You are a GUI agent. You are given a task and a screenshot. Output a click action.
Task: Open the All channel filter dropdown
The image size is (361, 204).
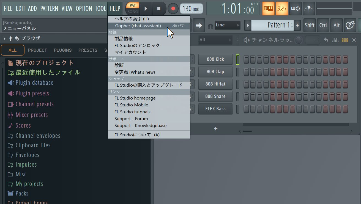[215, 40]
